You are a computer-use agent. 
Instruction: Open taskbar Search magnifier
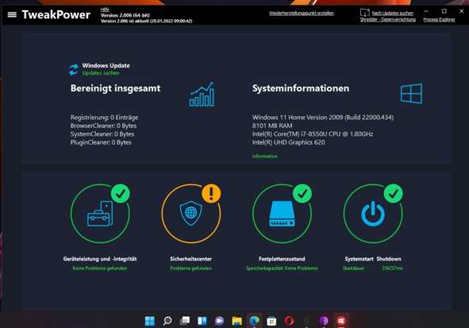[x=167, y=321]
